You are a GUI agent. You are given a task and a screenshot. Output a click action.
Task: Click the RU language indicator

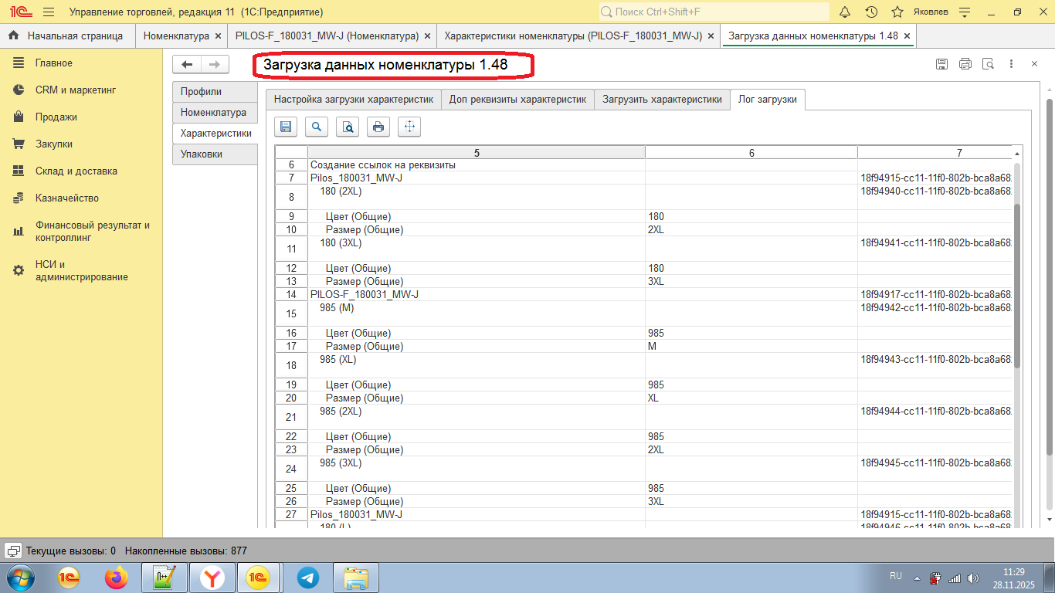[x=896, y=576]
